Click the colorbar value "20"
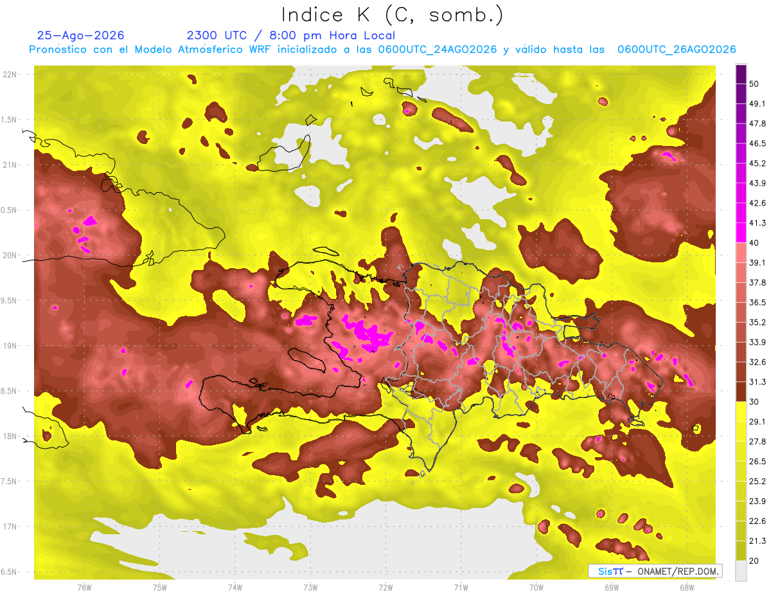 pyautogui.click(x=755, y=561)
